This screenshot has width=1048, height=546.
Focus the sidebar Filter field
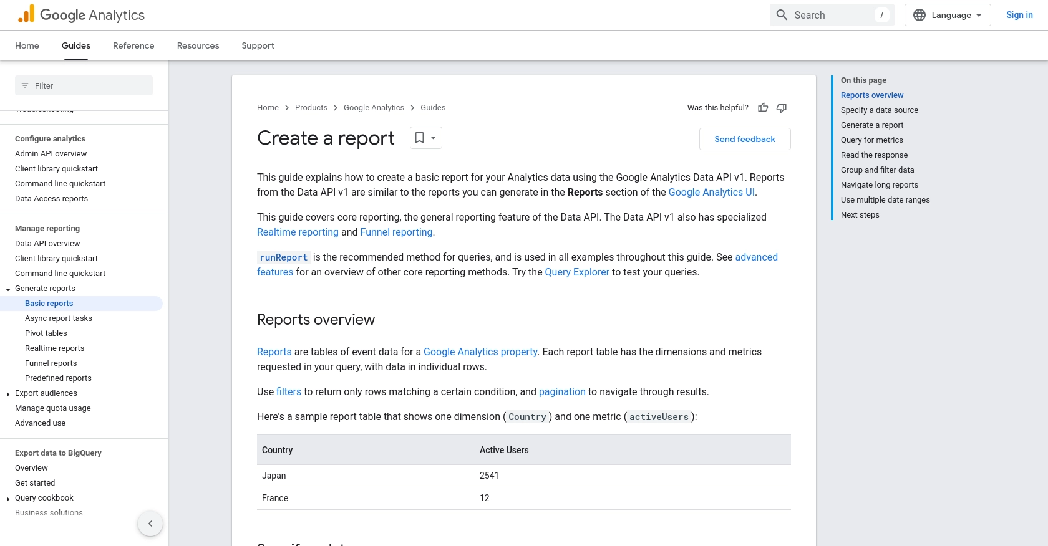tap(84, 85)
